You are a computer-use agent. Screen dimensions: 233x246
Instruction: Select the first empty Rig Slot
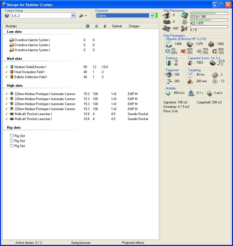click(17, 136)
